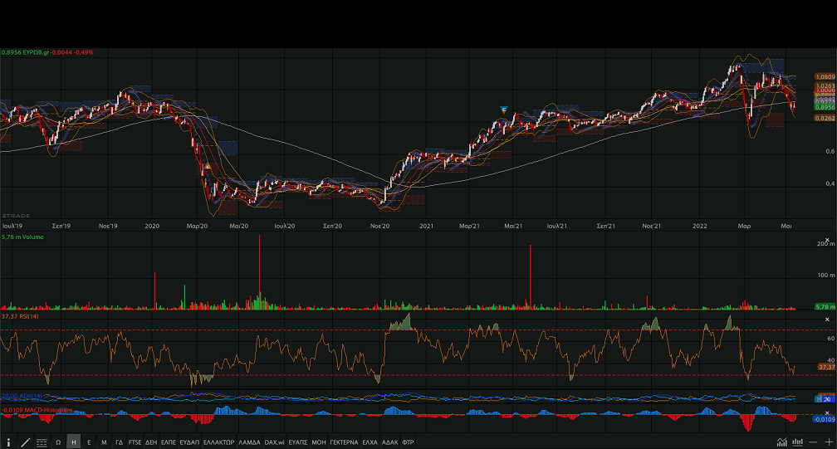Select the daily H timeframe
The height and width of the screenshot is (449, 837).
74,442
